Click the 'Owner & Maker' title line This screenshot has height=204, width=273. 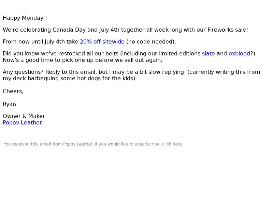(24, 116)
